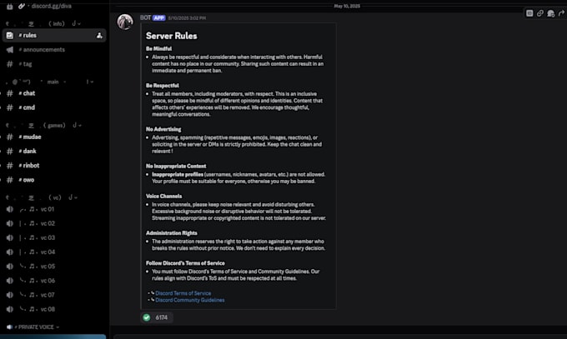Click the speaker icon for vc 05
Screen dimensions: 567x339
[x=10, y=267]
